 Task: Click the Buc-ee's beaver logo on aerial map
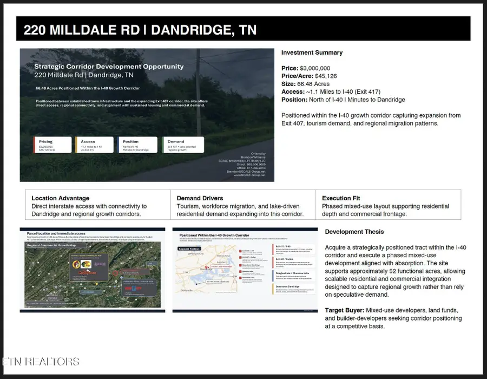coord(76,264)
